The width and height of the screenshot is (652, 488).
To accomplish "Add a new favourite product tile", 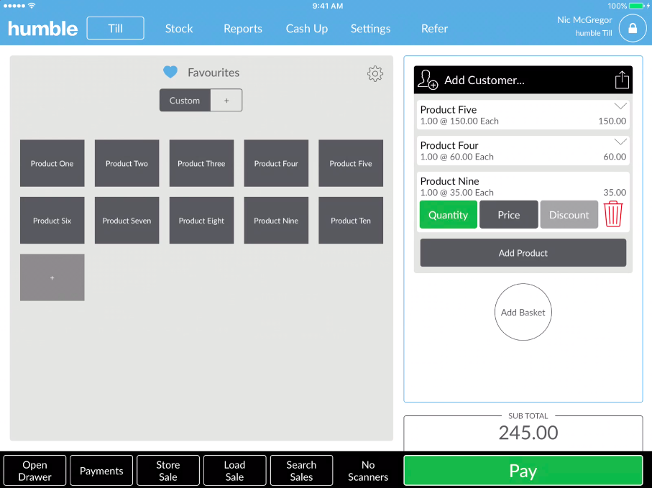I will coord(52,277).
